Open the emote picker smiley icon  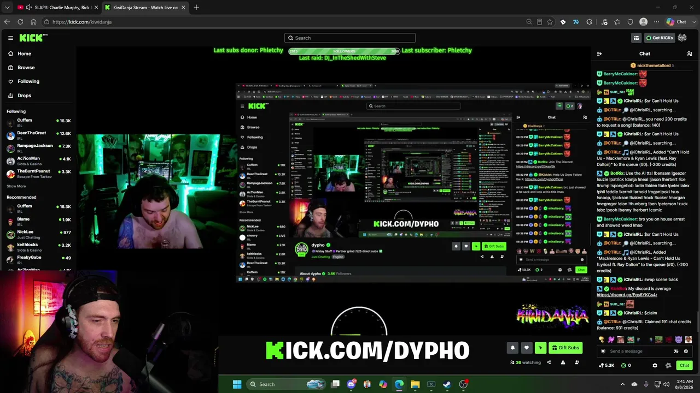point(686,351)
